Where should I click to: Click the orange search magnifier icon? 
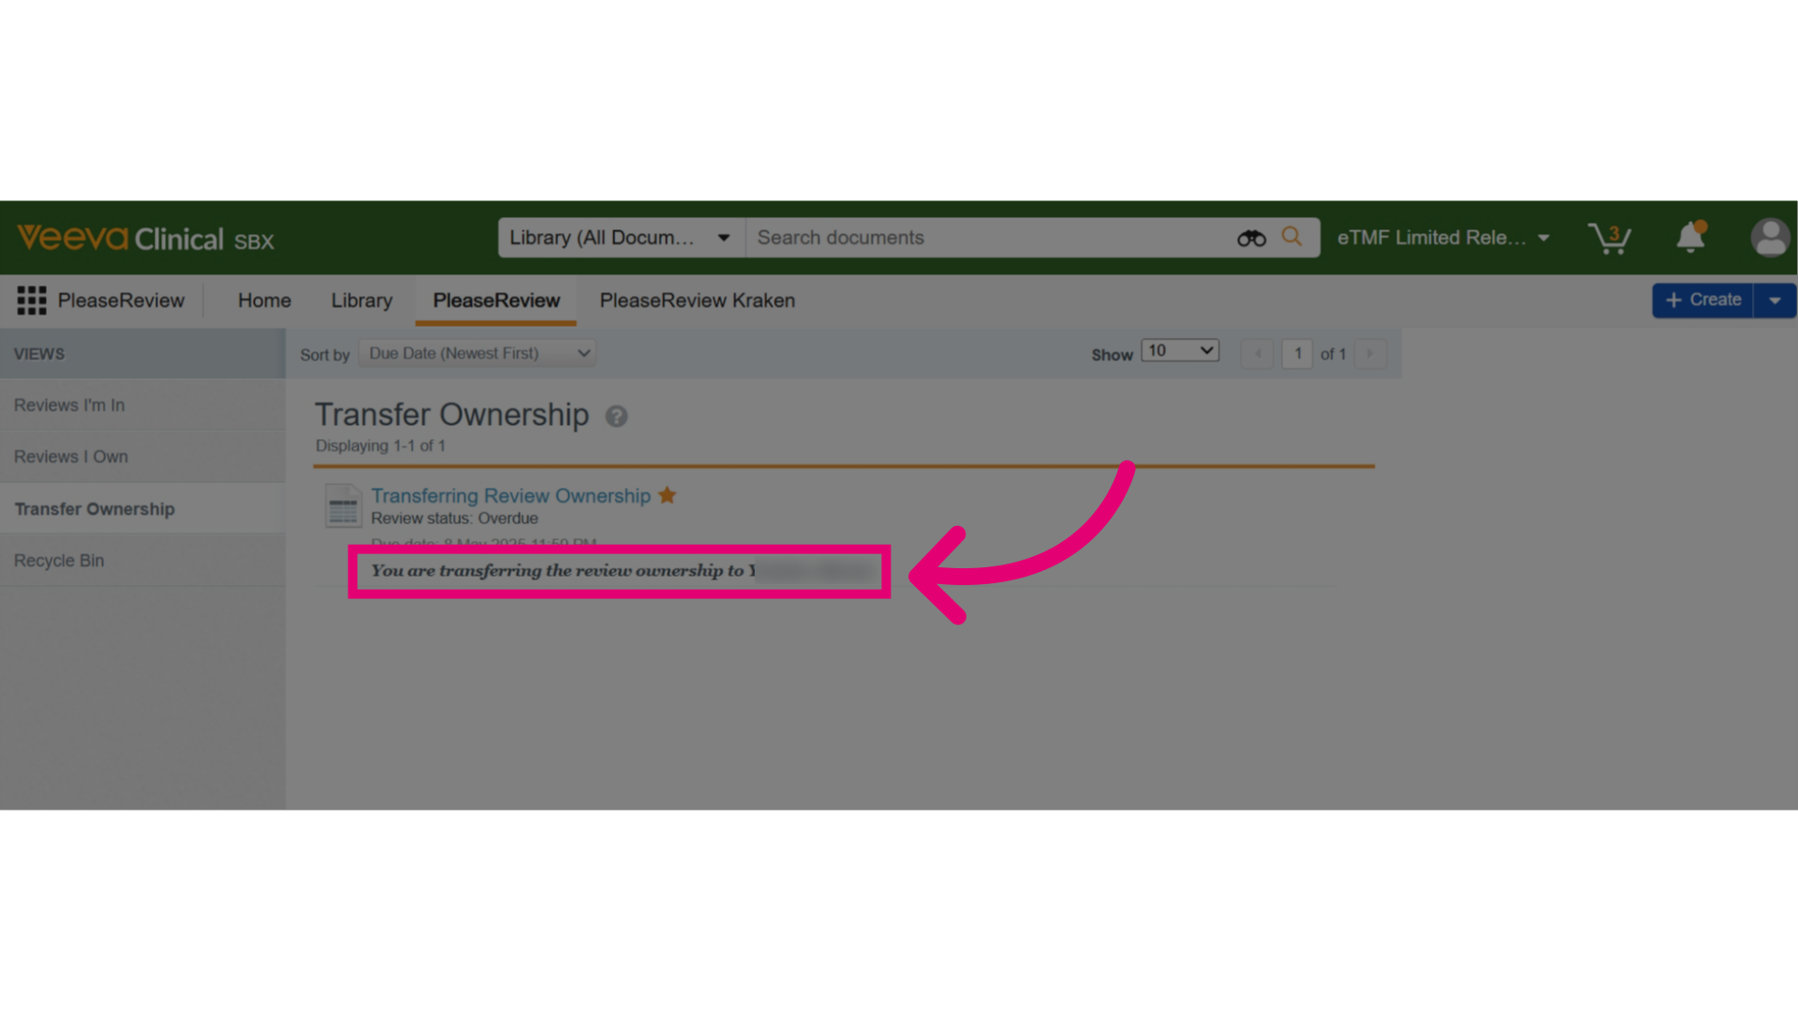(1292, 237)
